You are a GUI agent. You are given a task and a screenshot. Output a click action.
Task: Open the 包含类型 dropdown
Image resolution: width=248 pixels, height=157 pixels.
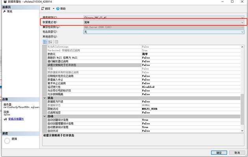point(242,32)
